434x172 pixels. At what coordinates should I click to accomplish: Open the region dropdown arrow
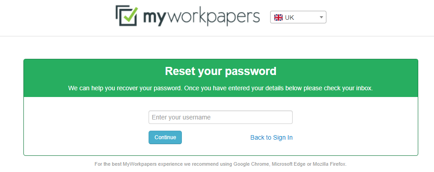tap(321, 17)
